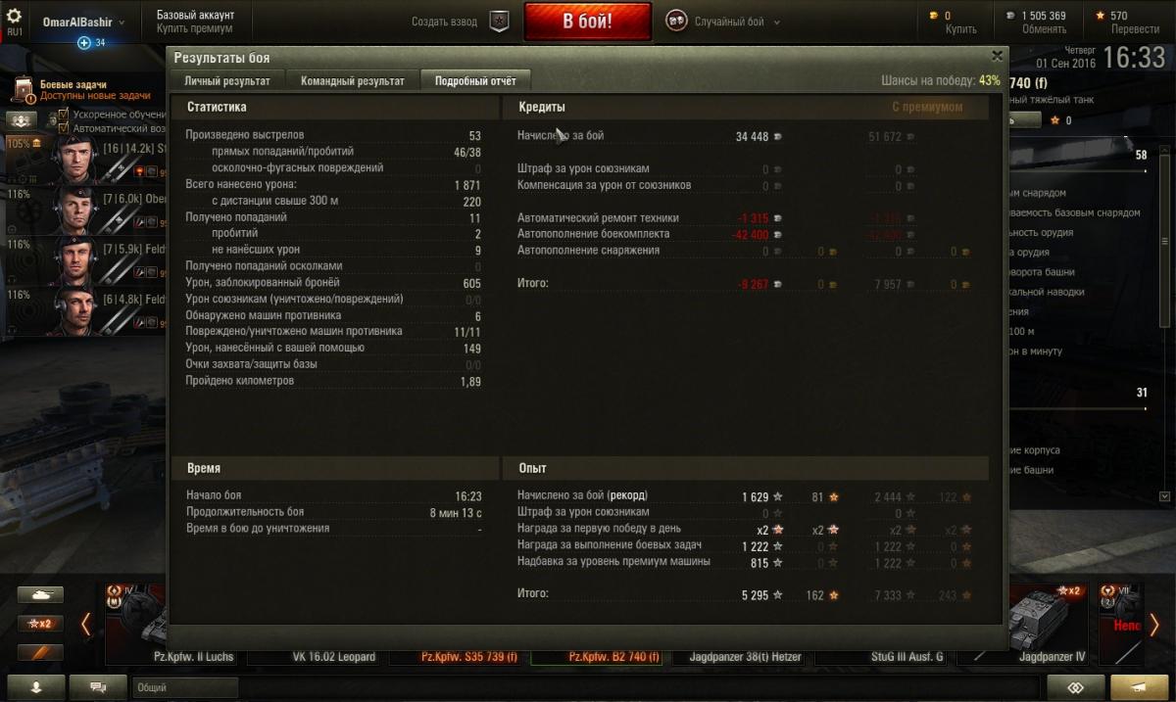Viewport: 1176px width, 702px height.
Task: Click the tank filter icon in carousel
Action: point(40,594)
